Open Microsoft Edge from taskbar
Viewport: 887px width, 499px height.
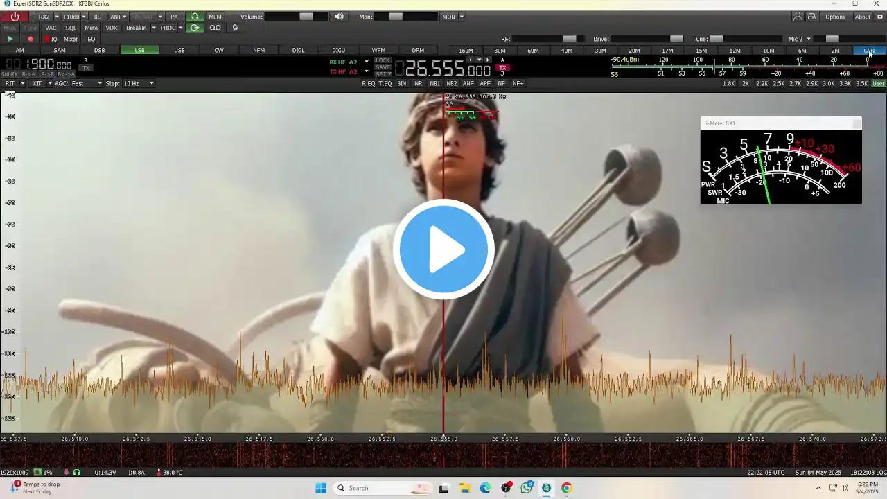tap(485, 488)
